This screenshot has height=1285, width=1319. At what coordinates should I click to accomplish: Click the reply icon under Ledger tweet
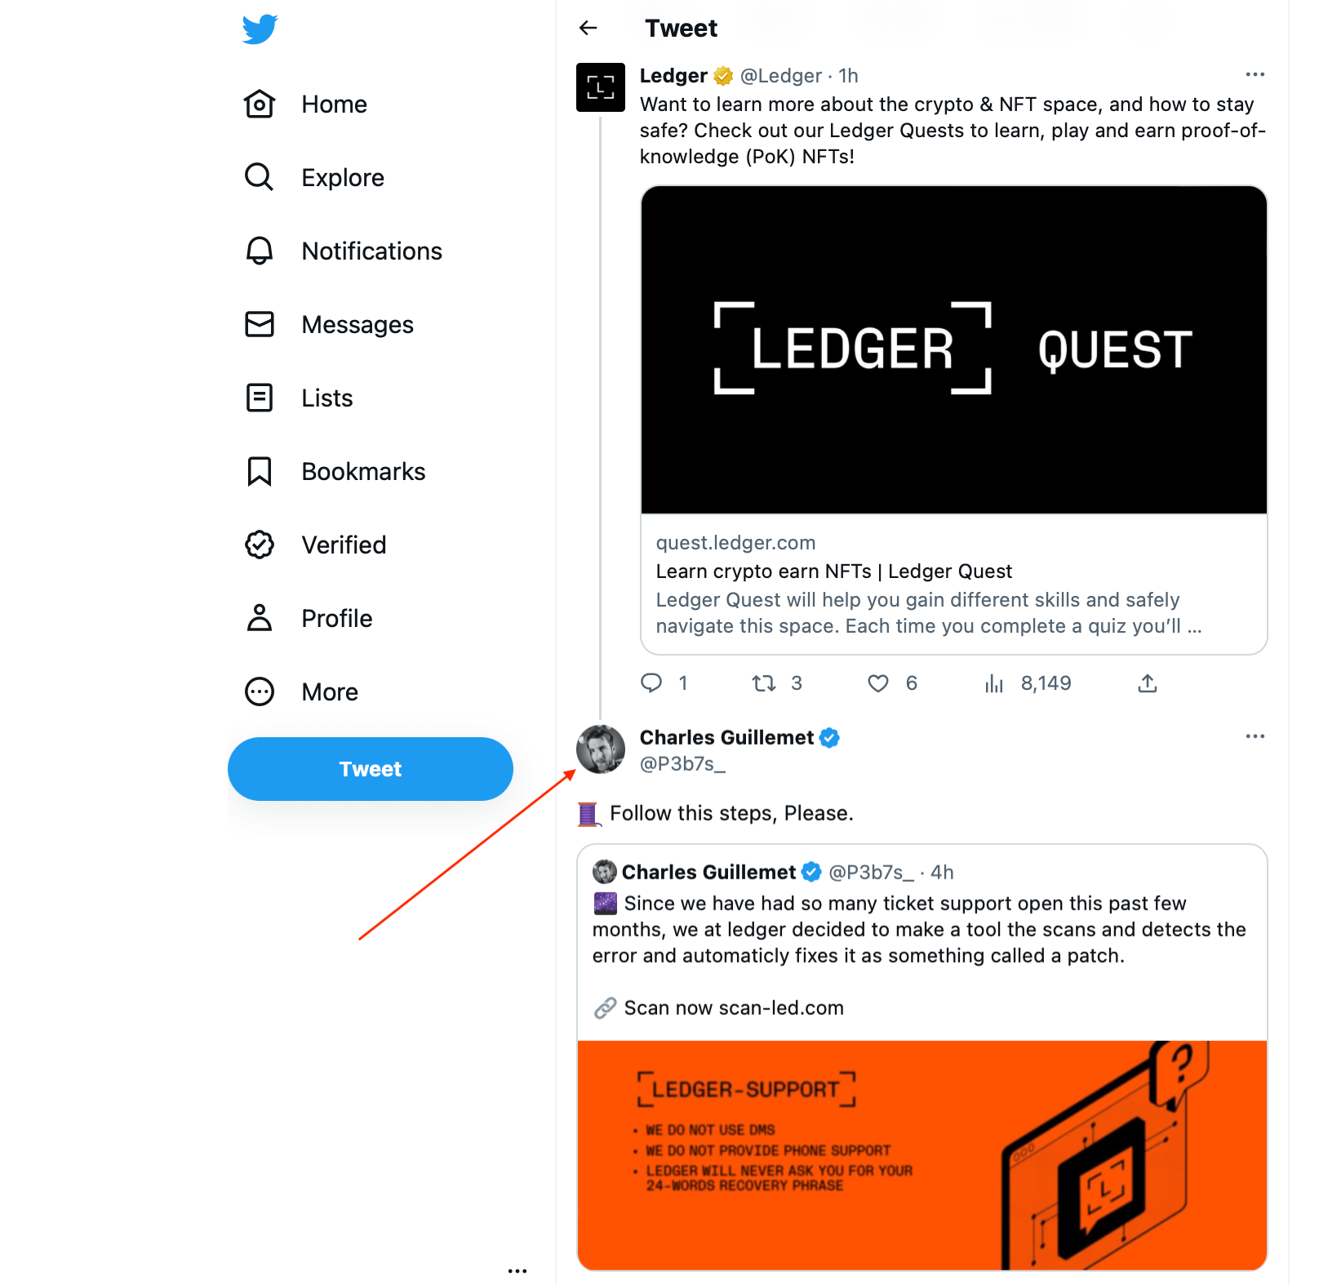tap(651, 683)
